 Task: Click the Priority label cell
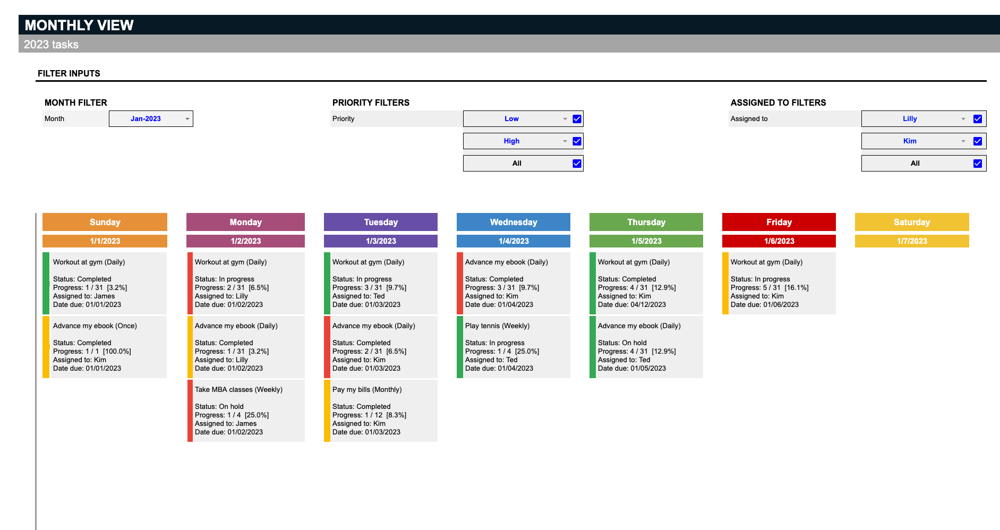click(397, 118)
